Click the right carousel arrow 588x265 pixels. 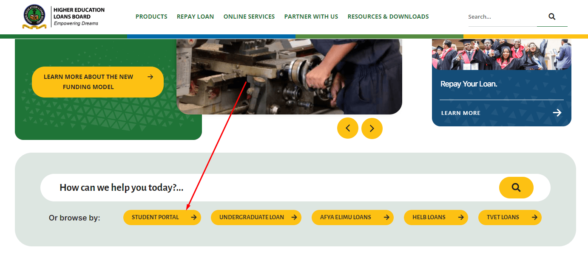pyautogui.click(x=372, y=128)
